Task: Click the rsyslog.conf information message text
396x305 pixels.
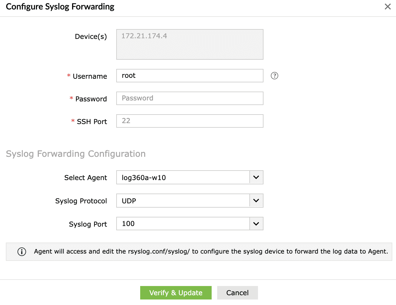Action: click(211, 251)
